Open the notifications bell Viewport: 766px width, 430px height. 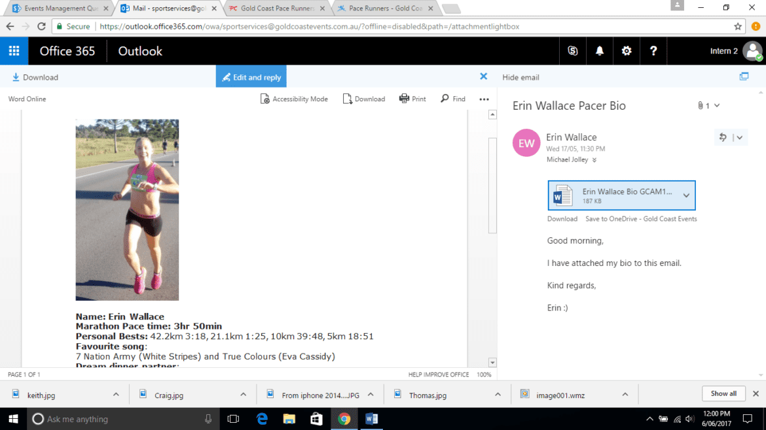coord(600,51)
